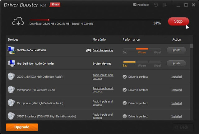Image resolution: width=199 pixels, height=134 pixels.
Task: Open the System devices link
Action: click(102, 63)
